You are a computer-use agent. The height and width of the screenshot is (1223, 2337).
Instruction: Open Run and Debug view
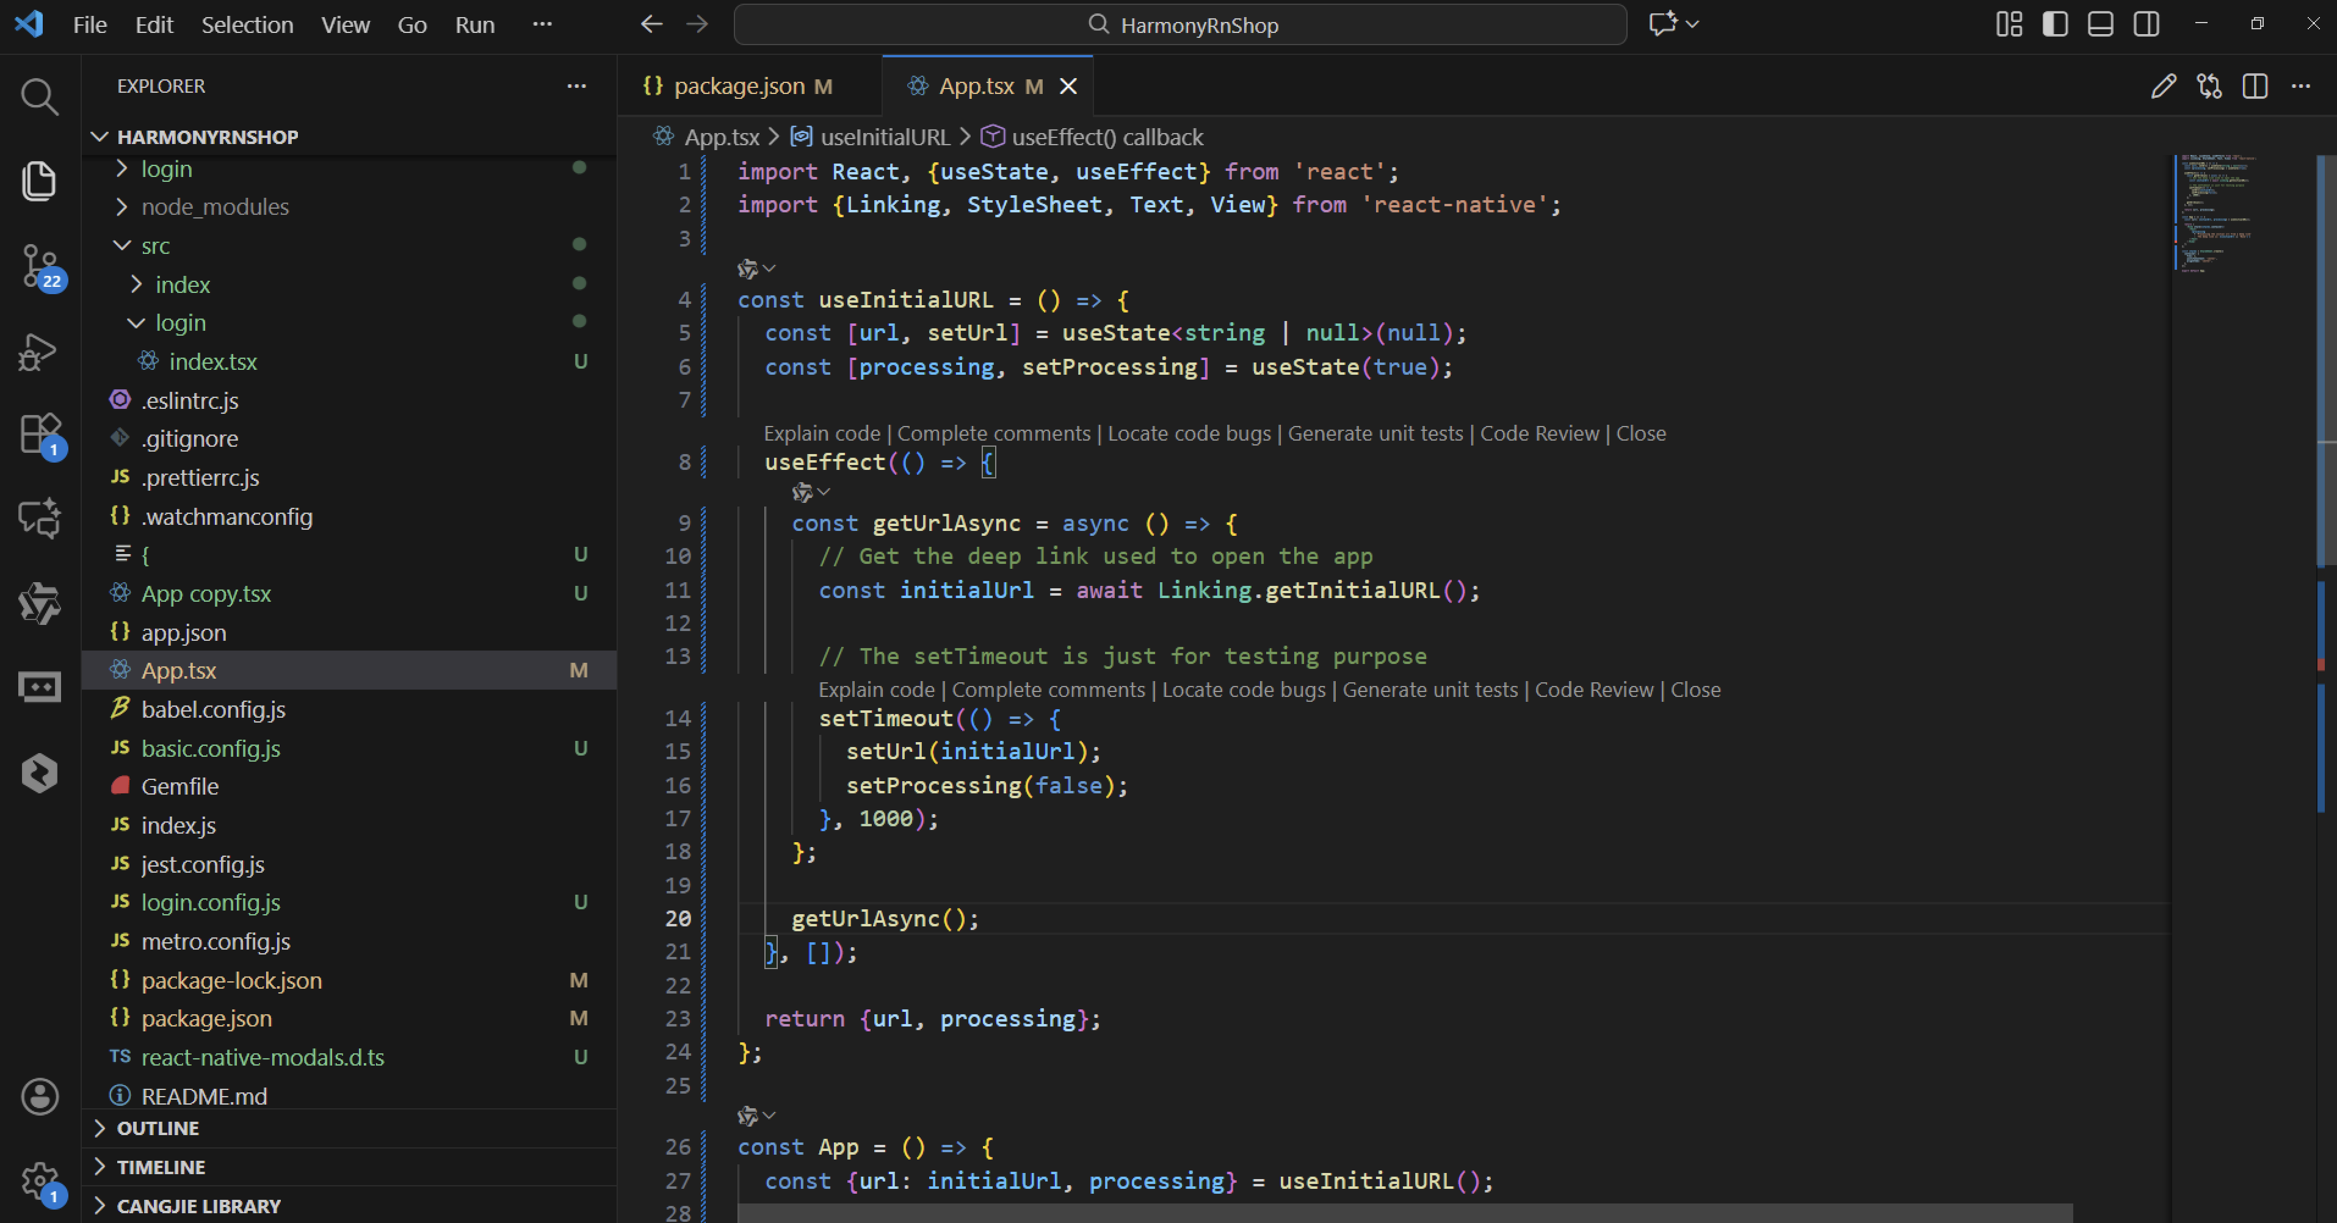point(39,352)
